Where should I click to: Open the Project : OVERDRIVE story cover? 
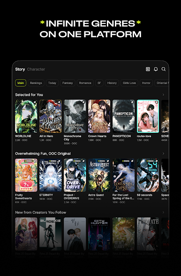click(75, 175)
